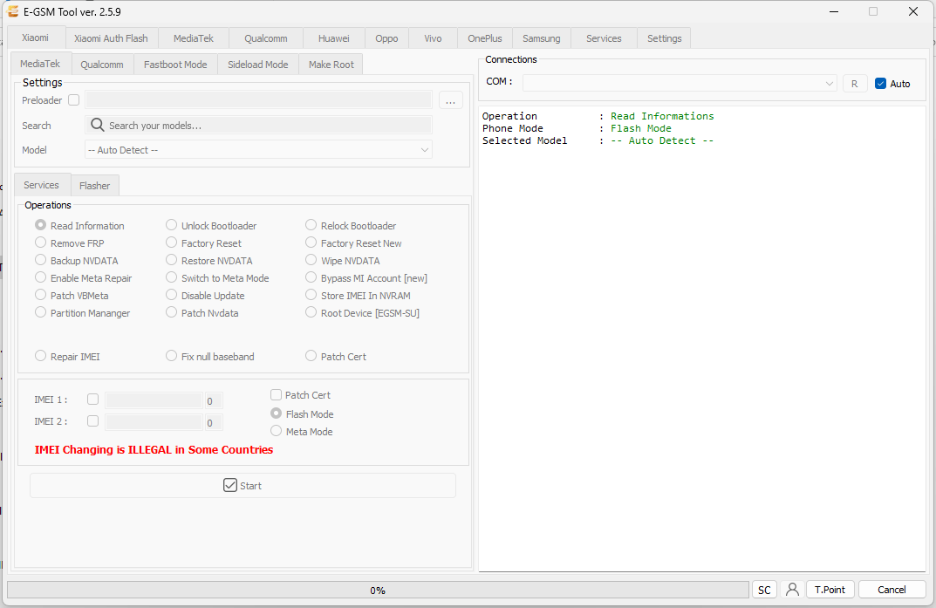
Task: Select the Flash Mode radio button
Action: tap(276, 413)
